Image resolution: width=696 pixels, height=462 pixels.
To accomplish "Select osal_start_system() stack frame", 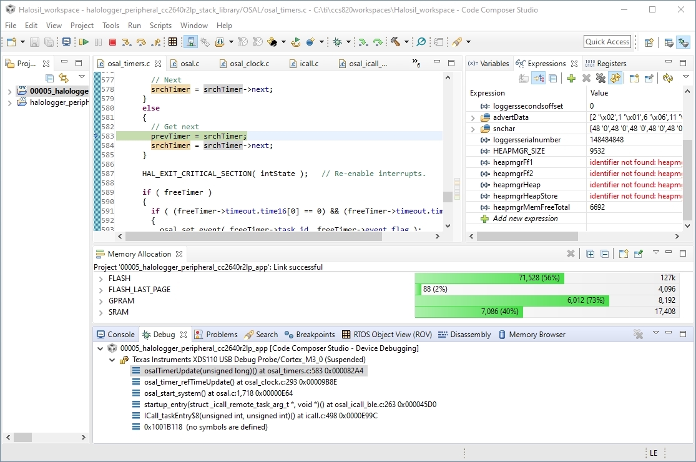I will tap(218, 393).
